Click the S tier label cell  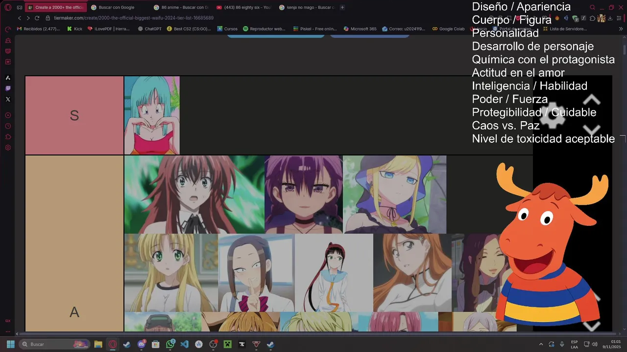click(74, 115)
